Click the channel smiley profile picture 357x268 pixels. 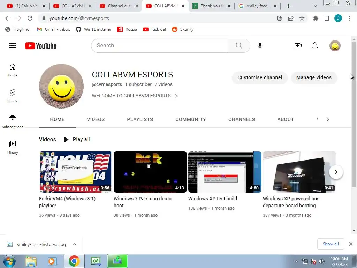[x=61, y=86]
